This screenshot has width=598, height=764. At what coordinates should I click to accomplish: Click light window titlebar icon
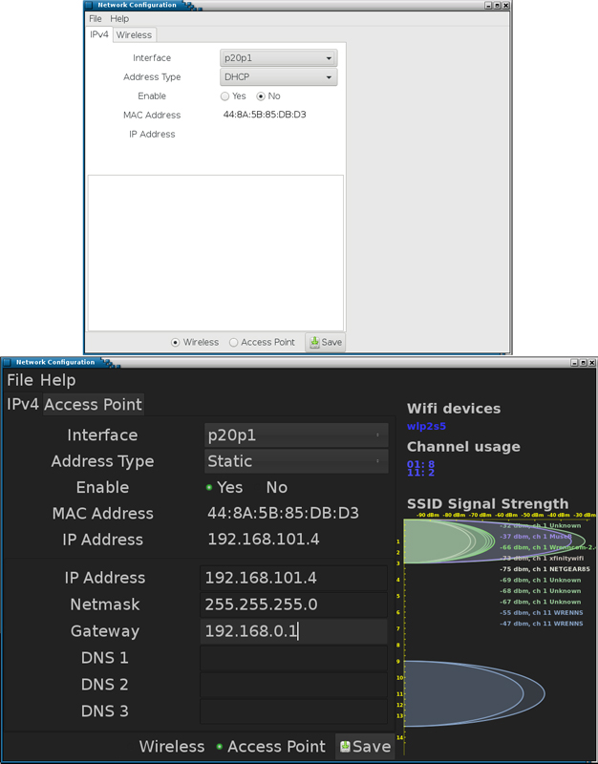[89, 6]
